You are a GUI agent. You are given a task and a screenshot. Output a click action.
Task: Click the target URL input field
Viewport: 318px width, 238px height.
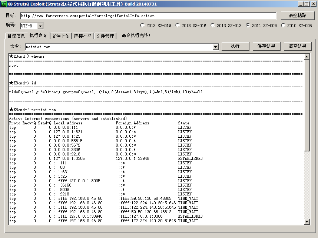point(148,16)
